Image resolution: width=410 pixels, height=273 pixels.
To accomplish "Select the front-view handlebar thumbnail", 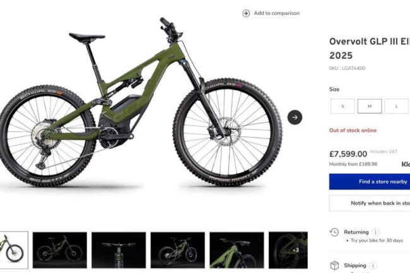I will pyautogui.click(x=119, y=250).
